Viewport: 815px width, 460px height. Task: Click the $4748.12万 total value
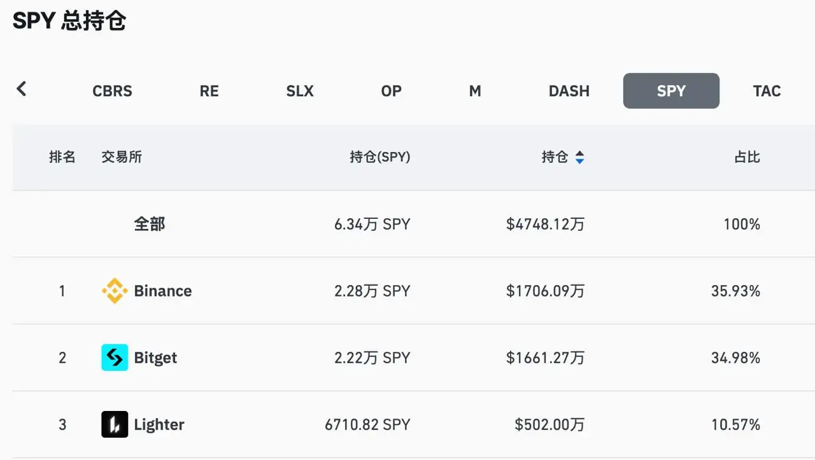(x=546, y=224)
